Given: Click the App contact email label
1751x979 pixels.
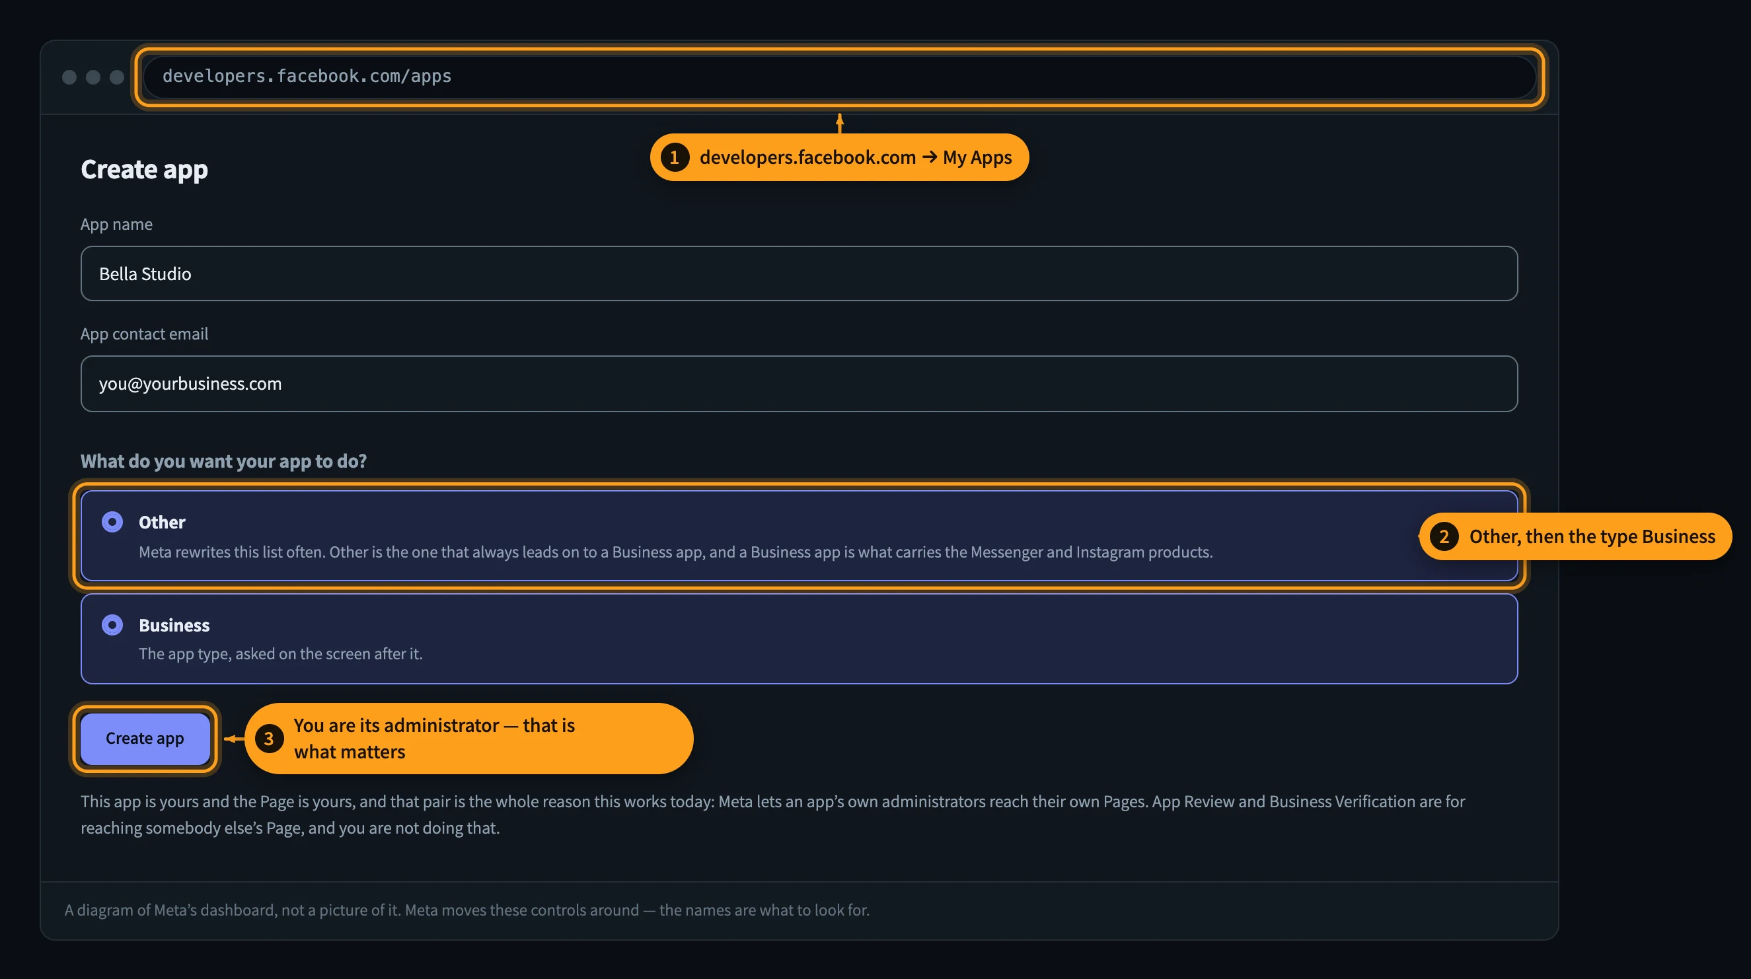Looking at the screenshot, I should (x=144, y=334).
